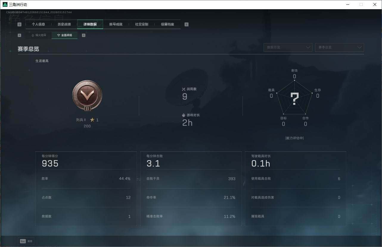Open the 账号成就 tab
This screenshot has height=247, width=382.
click(x=116, y=24)
